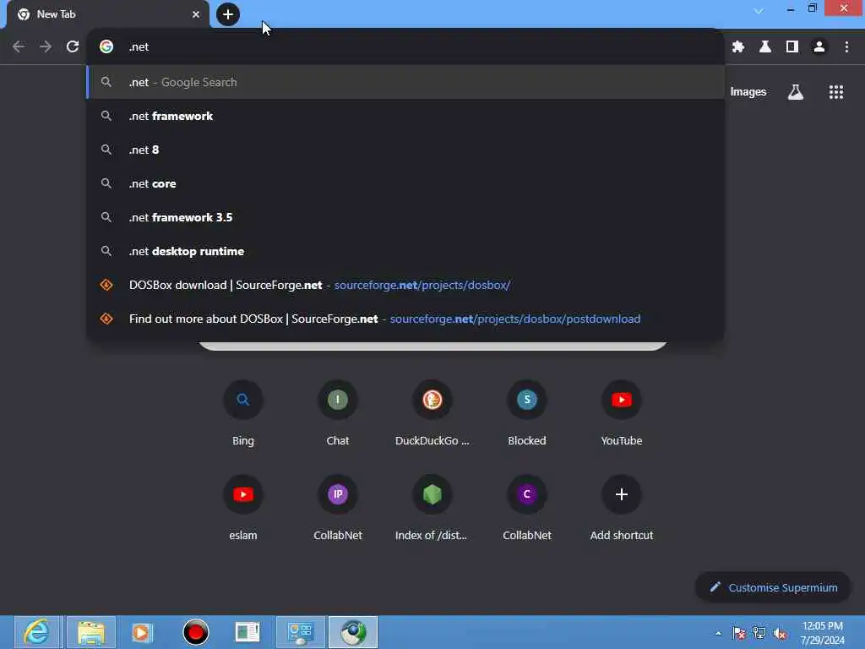This screenshot has width=865, height=649.
Task: Choose the '.net 8' suggestion
Action: point(405,150)
